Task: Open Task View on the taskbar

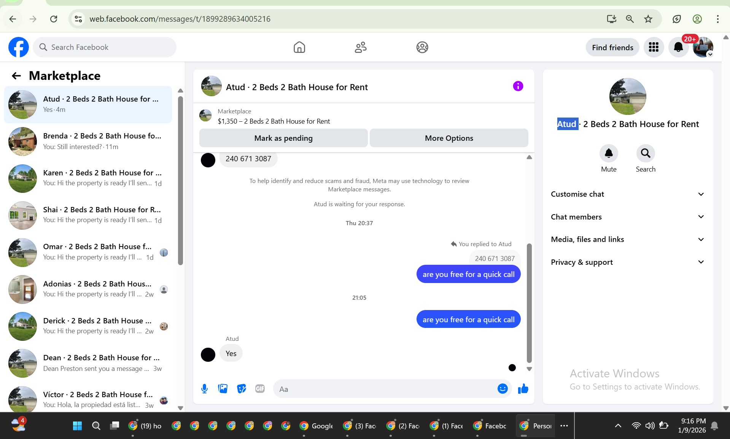Action: tap(115, 426)
